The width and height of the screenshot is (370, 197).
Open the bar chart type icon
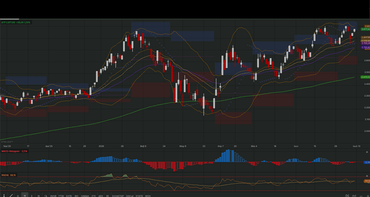(x=354, y=196)
